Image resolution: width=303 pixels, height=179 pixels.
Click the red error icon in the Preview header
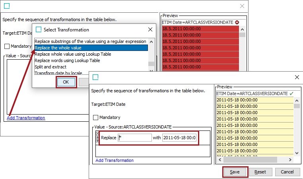click(237, 23)
